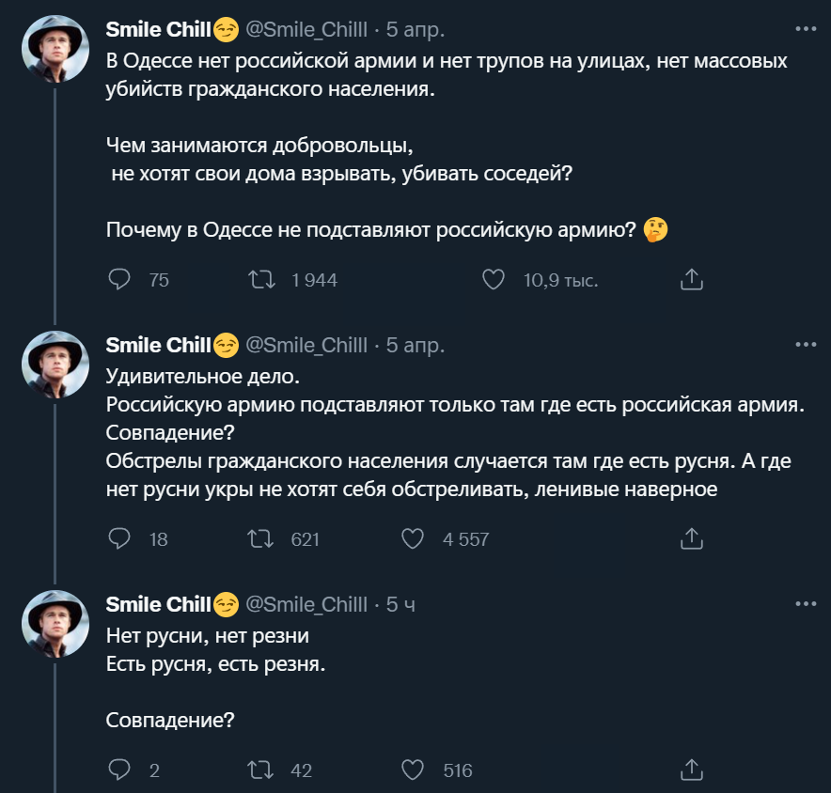This screenshot has height=793, width=831.
Task: Share the second tweet starting 'Удивительное дело'
Action: 691,538
